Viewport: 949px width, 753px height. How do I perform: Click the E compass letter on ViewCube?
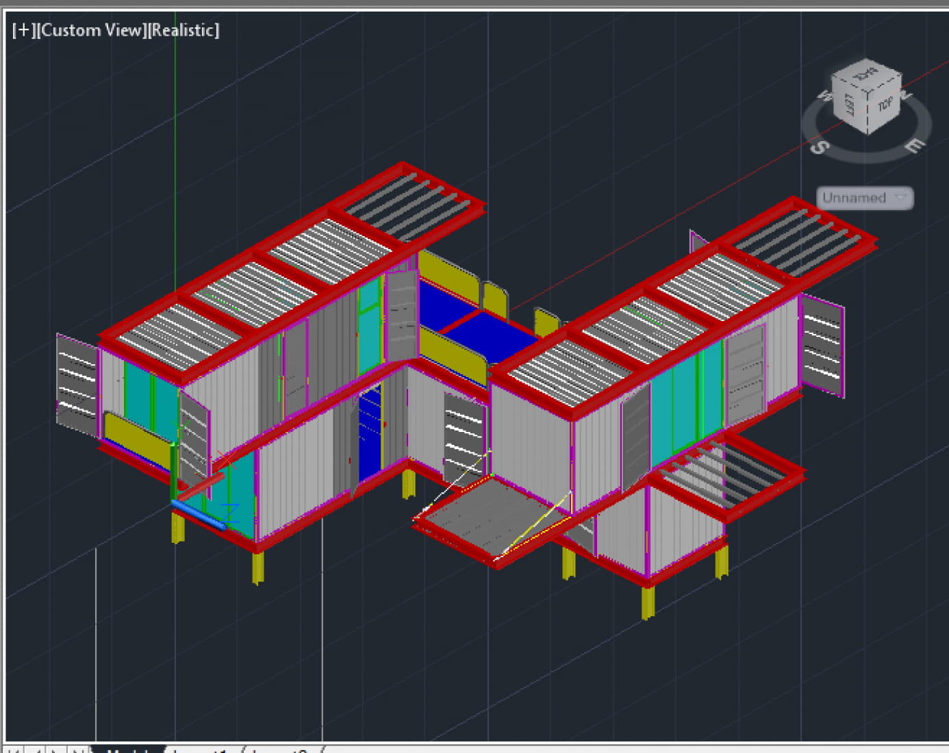(x=914, y=145)
